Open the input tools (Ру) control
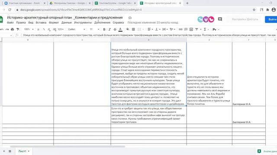This screenshot has width=277, height=155. coord(216,30)
